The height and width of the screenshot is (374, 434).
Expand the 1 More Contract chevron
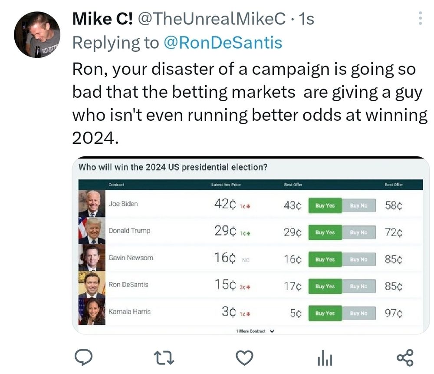(272, 331)
